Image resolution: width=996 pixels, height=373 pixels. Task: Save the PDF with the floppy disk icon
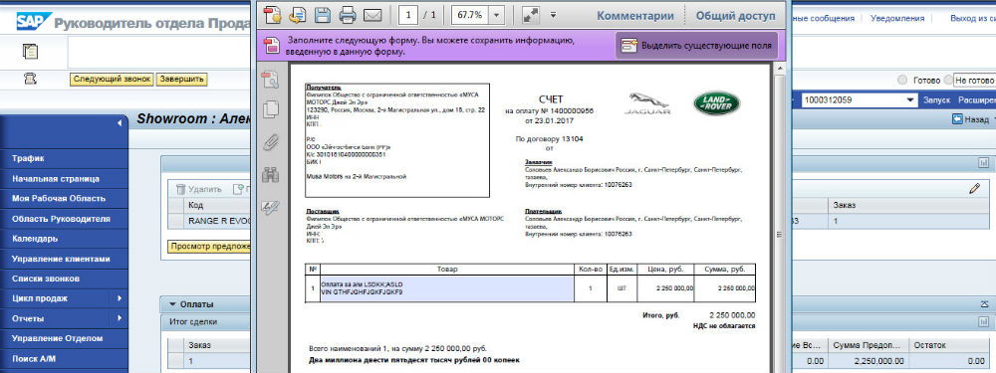pos(323,14)
